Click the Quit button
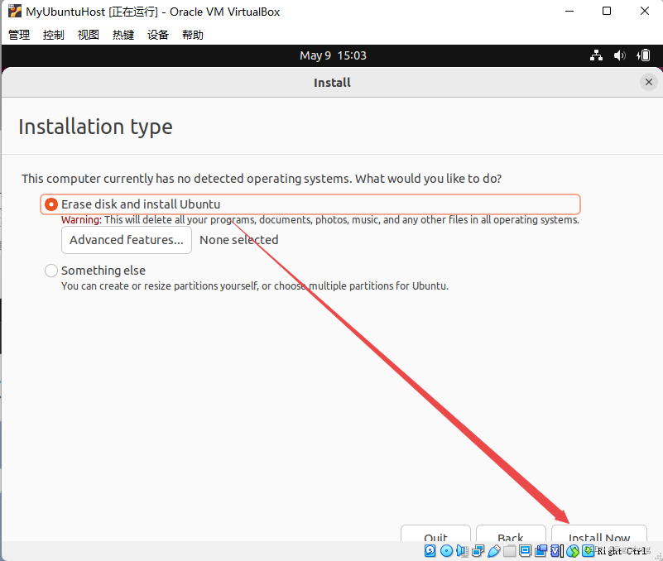The height and width of the screenshot is (561, 663). [x=435, y=535]
